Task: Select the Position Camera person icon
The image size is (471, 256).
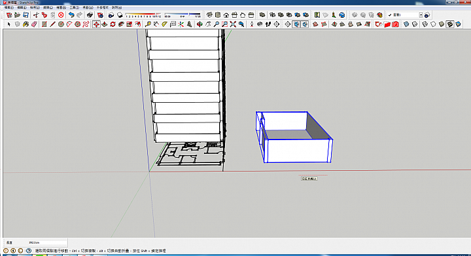Action: (252, 24)
